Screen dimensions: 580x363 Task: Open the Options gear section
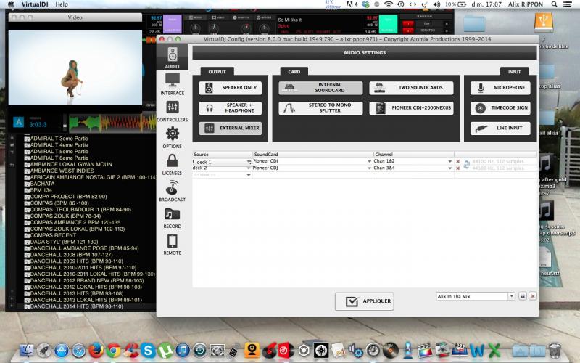pos(172,137)
